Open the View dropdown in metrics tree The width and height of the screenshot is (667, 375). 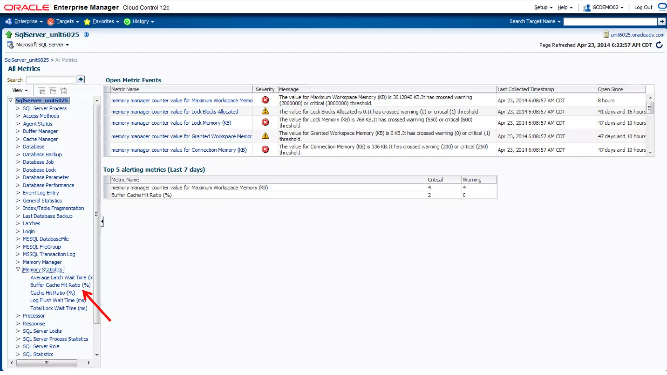pos(20,90)
